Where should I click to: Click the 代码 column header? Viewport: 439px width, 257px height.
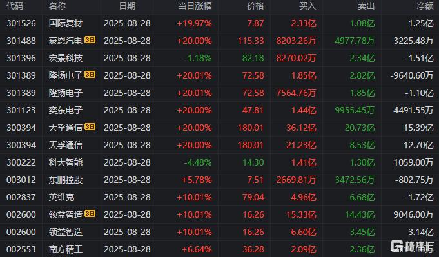(15, 6)
